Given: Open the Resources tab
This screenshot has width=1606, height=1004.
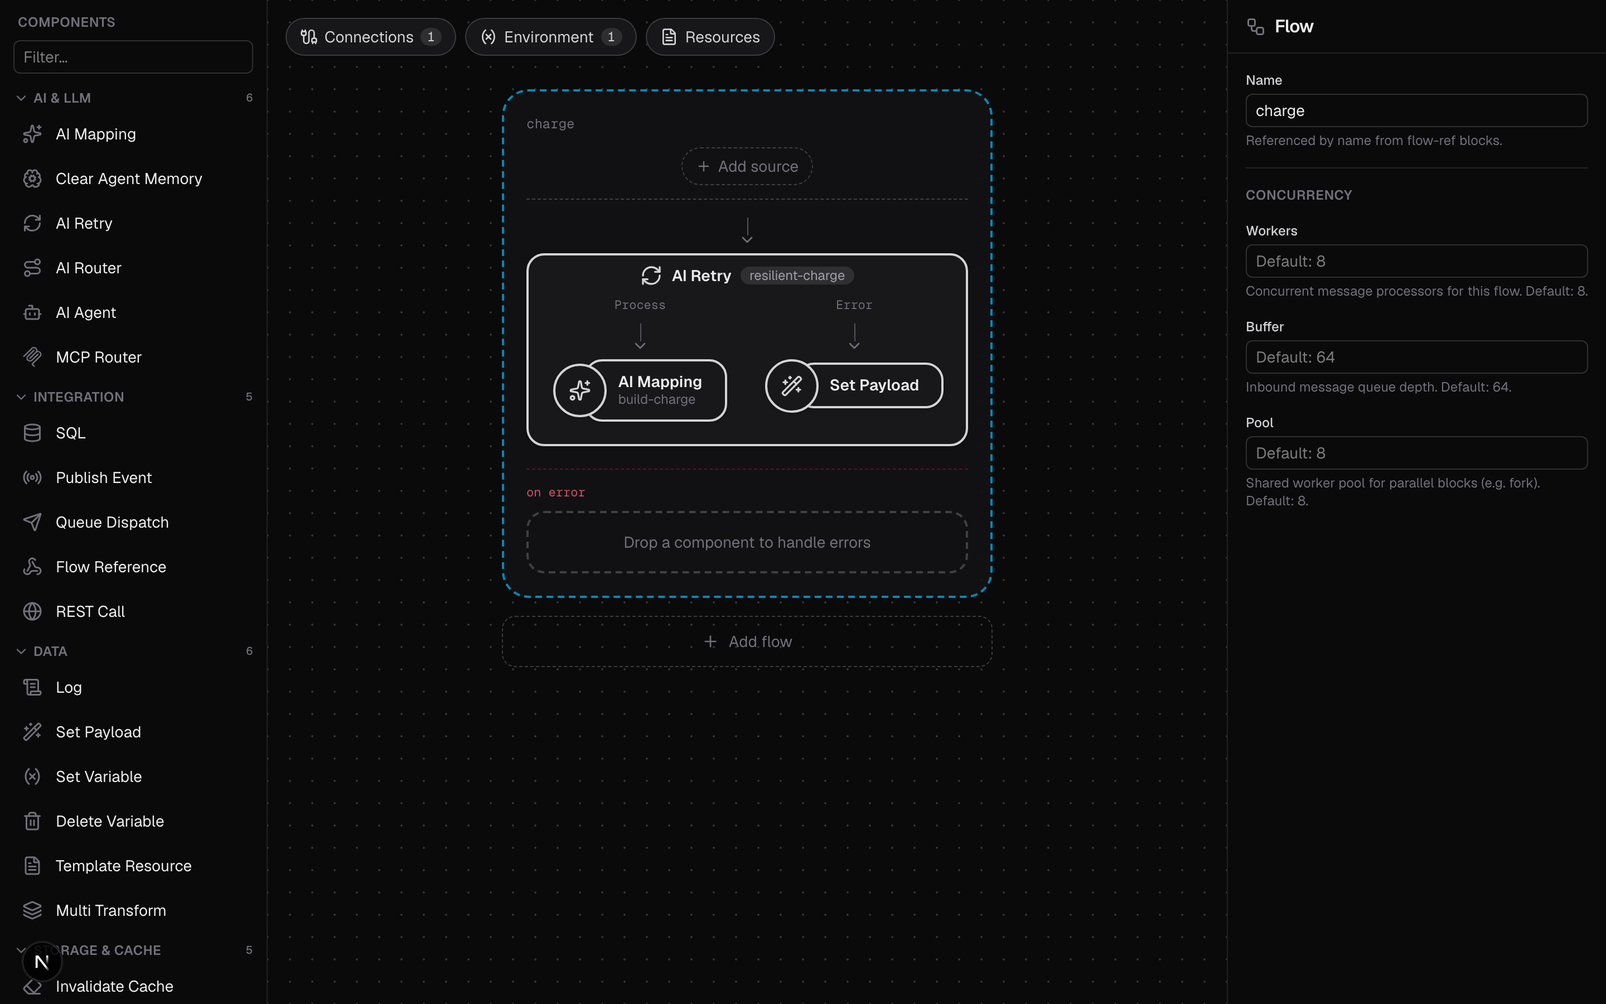Looking at the screenshot, I should (709, 37).
